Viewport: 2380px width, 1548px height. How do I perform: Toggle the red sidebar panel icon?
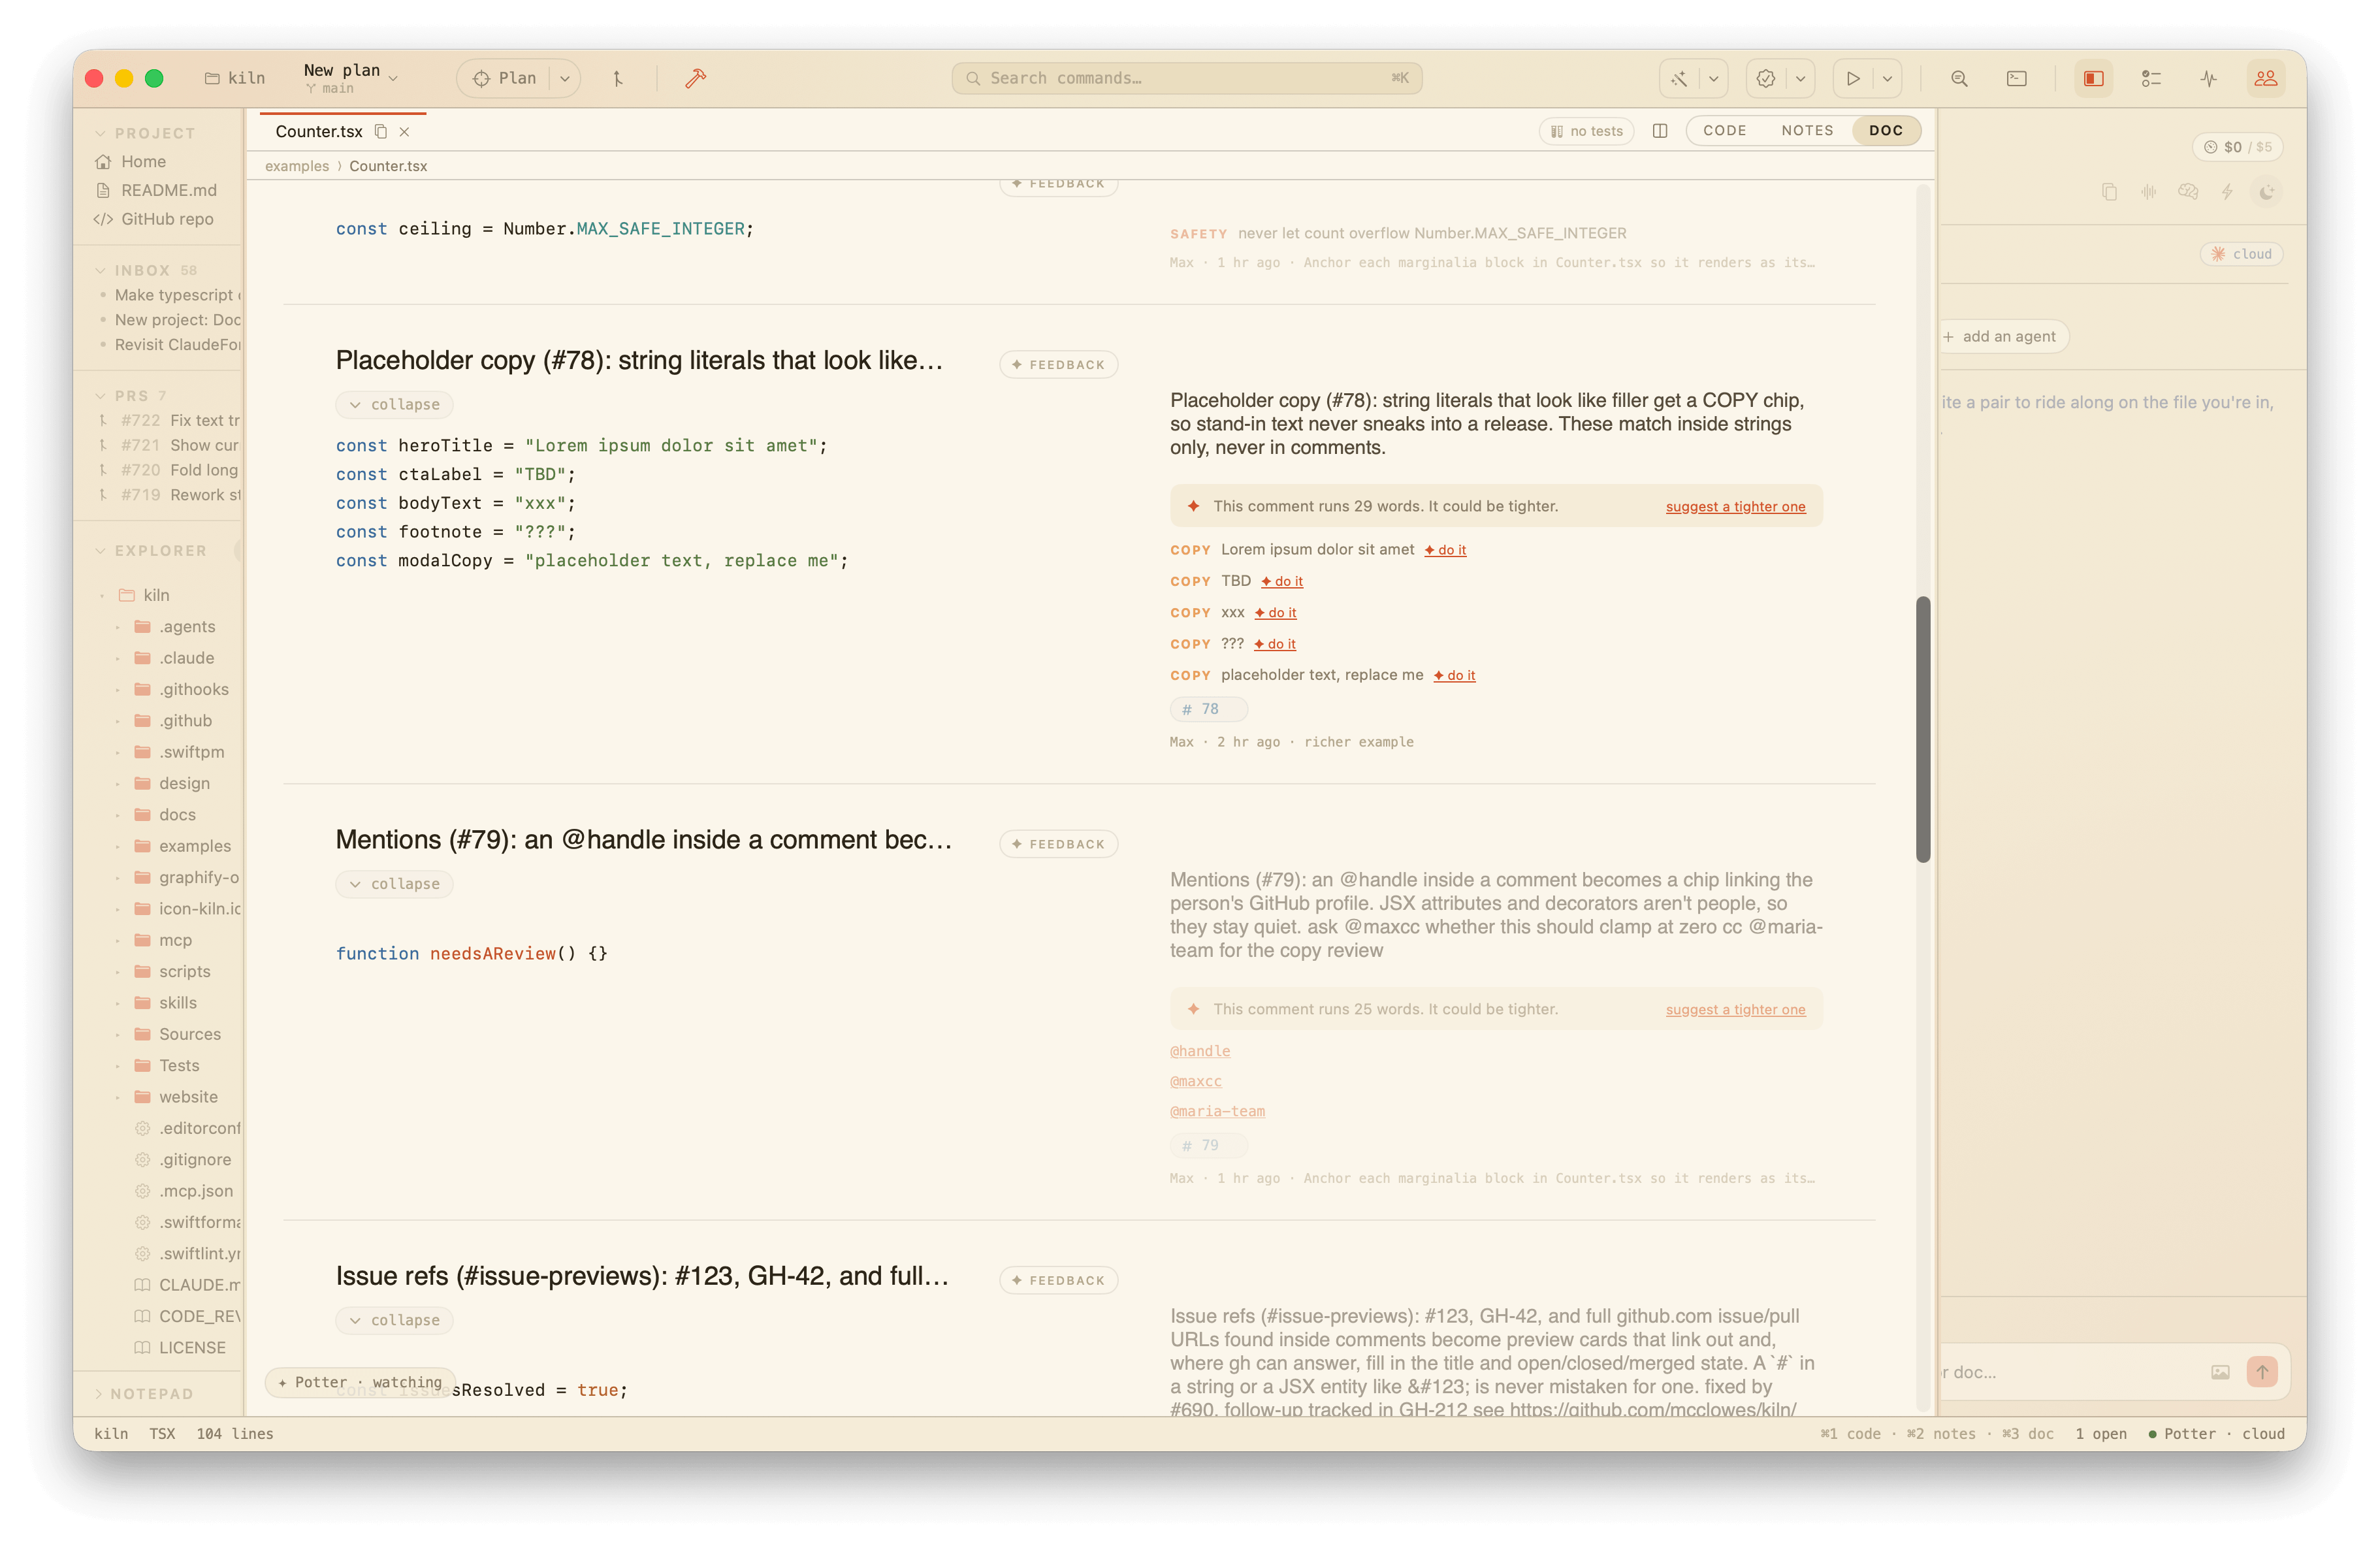tap(2093, 78)
